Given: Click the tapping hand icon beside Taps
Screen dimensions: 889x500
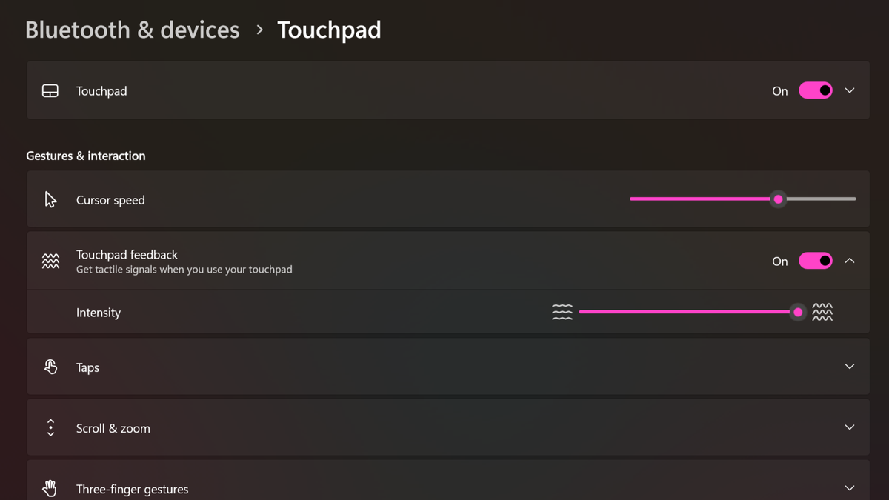Looking at the screenshot, I should (50, 366).
